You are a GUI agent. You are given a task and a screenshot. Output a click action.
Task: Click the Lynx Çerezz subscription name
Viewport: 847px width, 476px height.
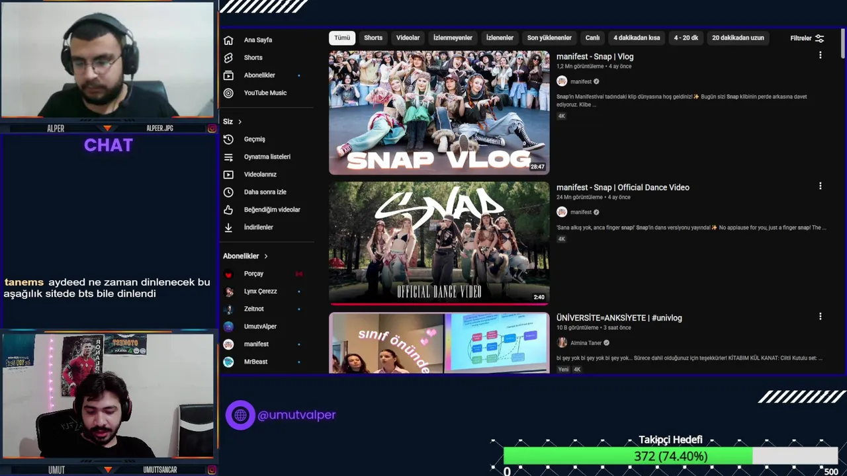tap(261, 292)
